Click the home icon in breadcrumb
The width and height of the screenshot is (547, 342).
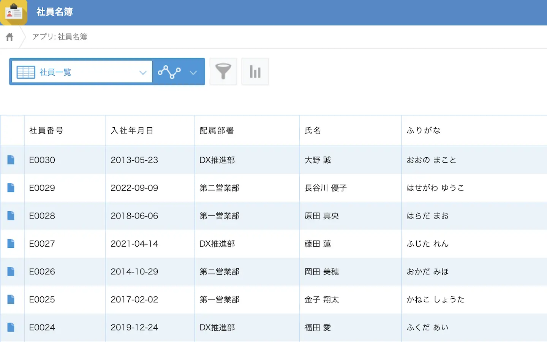[9, 37]
